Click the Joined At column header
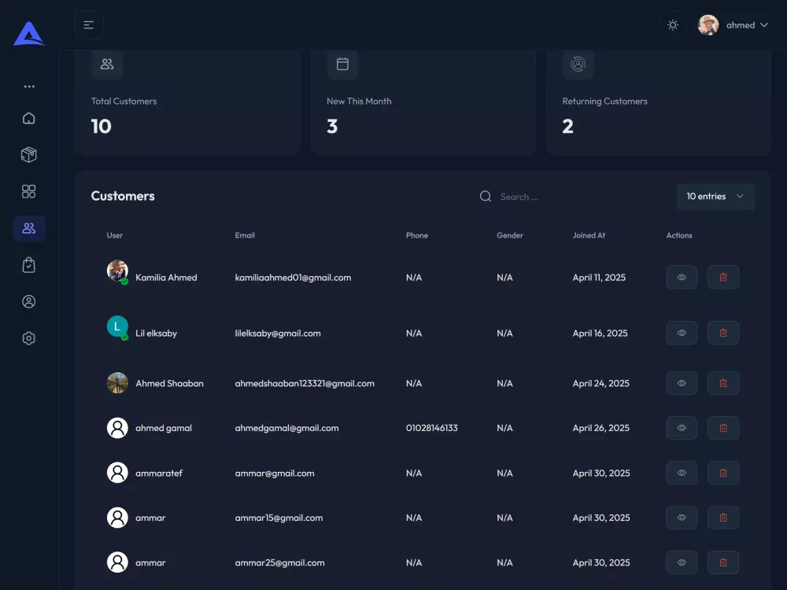The height and width of the screenshot is (590, 787). (589, 235)
